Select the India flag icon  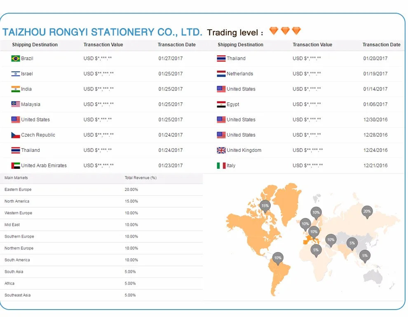click(16, 89)
